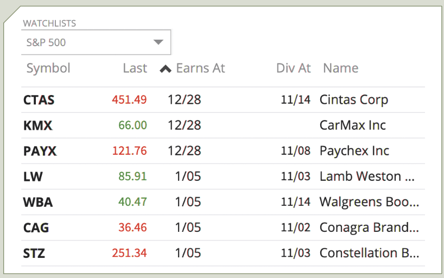
Task: Toggle the Earns At sort arrow
Action: (x=166, y=69)
